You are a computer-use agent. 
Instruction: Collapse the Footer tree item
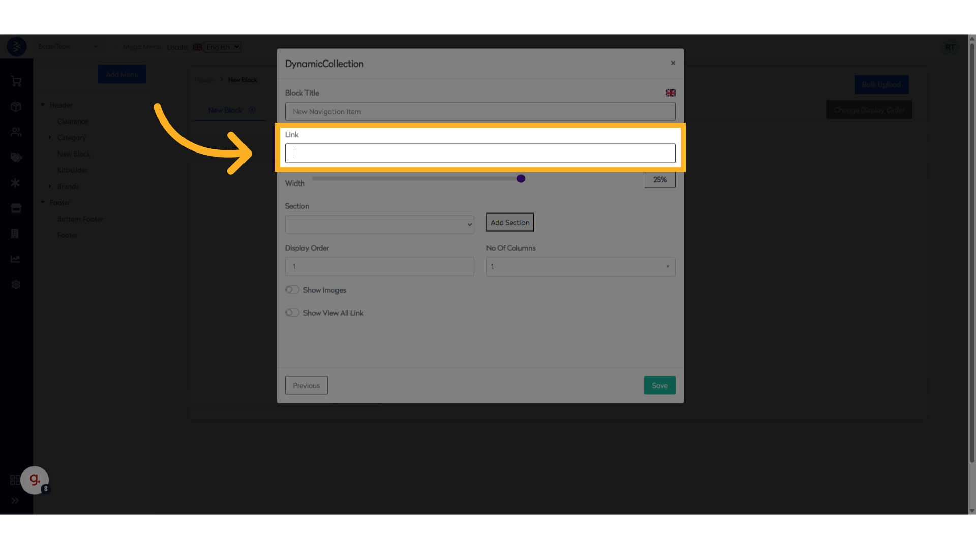click(43, 202)
